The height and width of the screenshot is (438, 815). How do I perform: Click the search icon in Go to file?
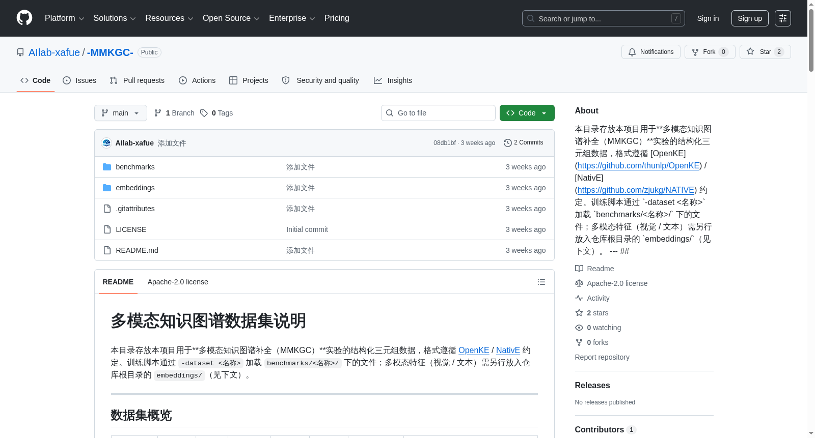point(390,113)
